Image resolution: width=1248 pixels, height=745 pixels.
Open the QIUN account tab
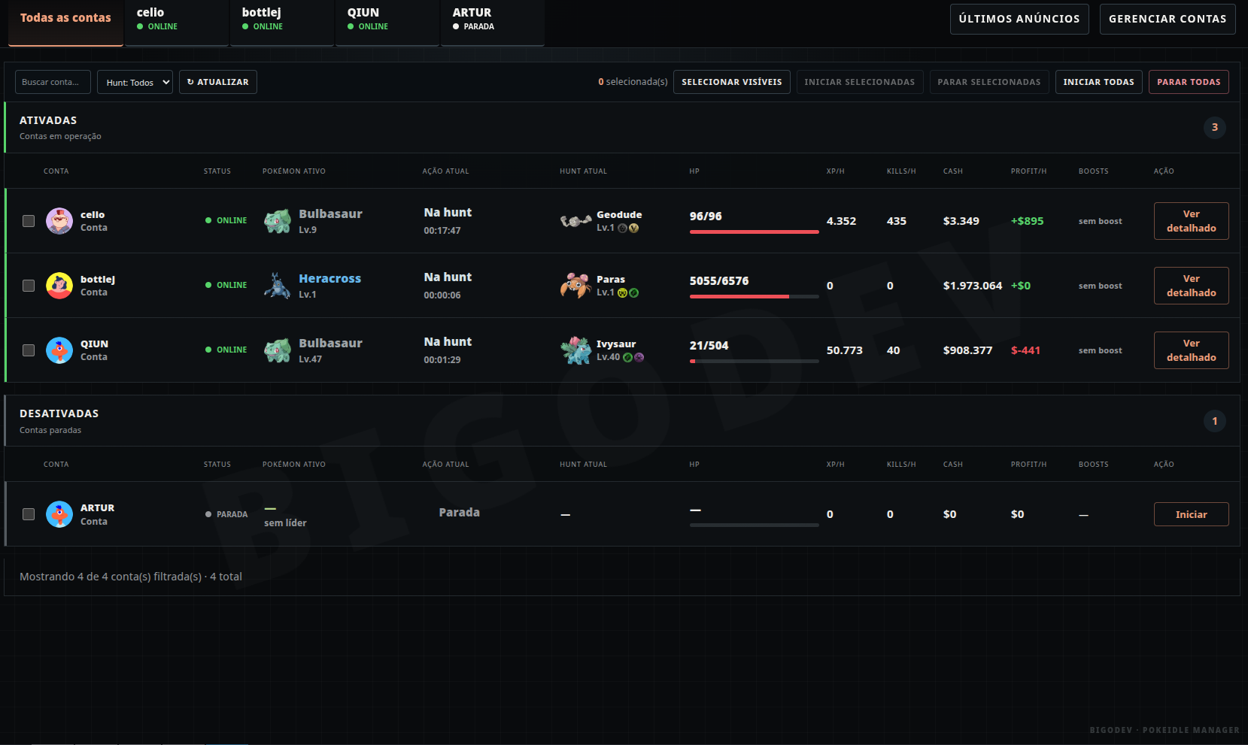point(387,23)
